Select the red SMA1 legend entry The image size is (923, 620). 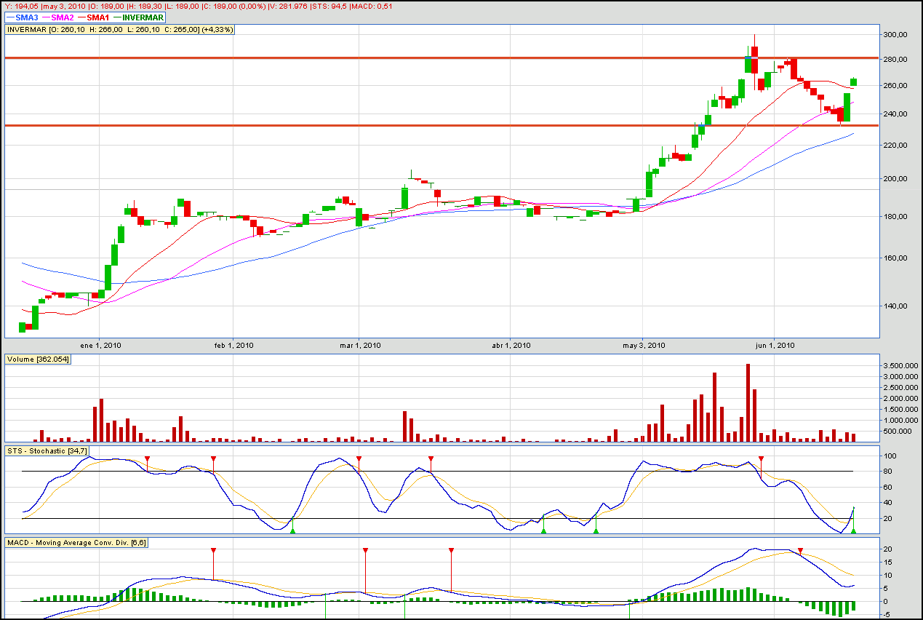click(x=95, y=17)
